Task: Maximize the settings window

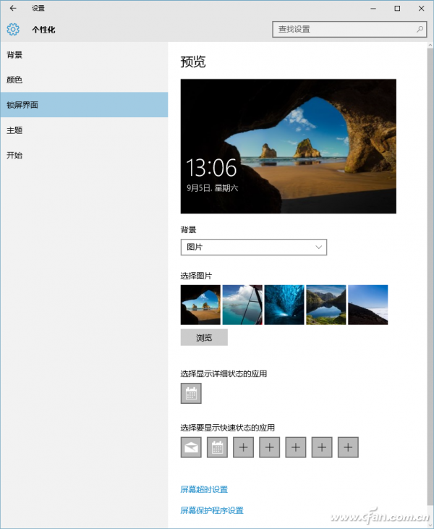Action: 397,9
